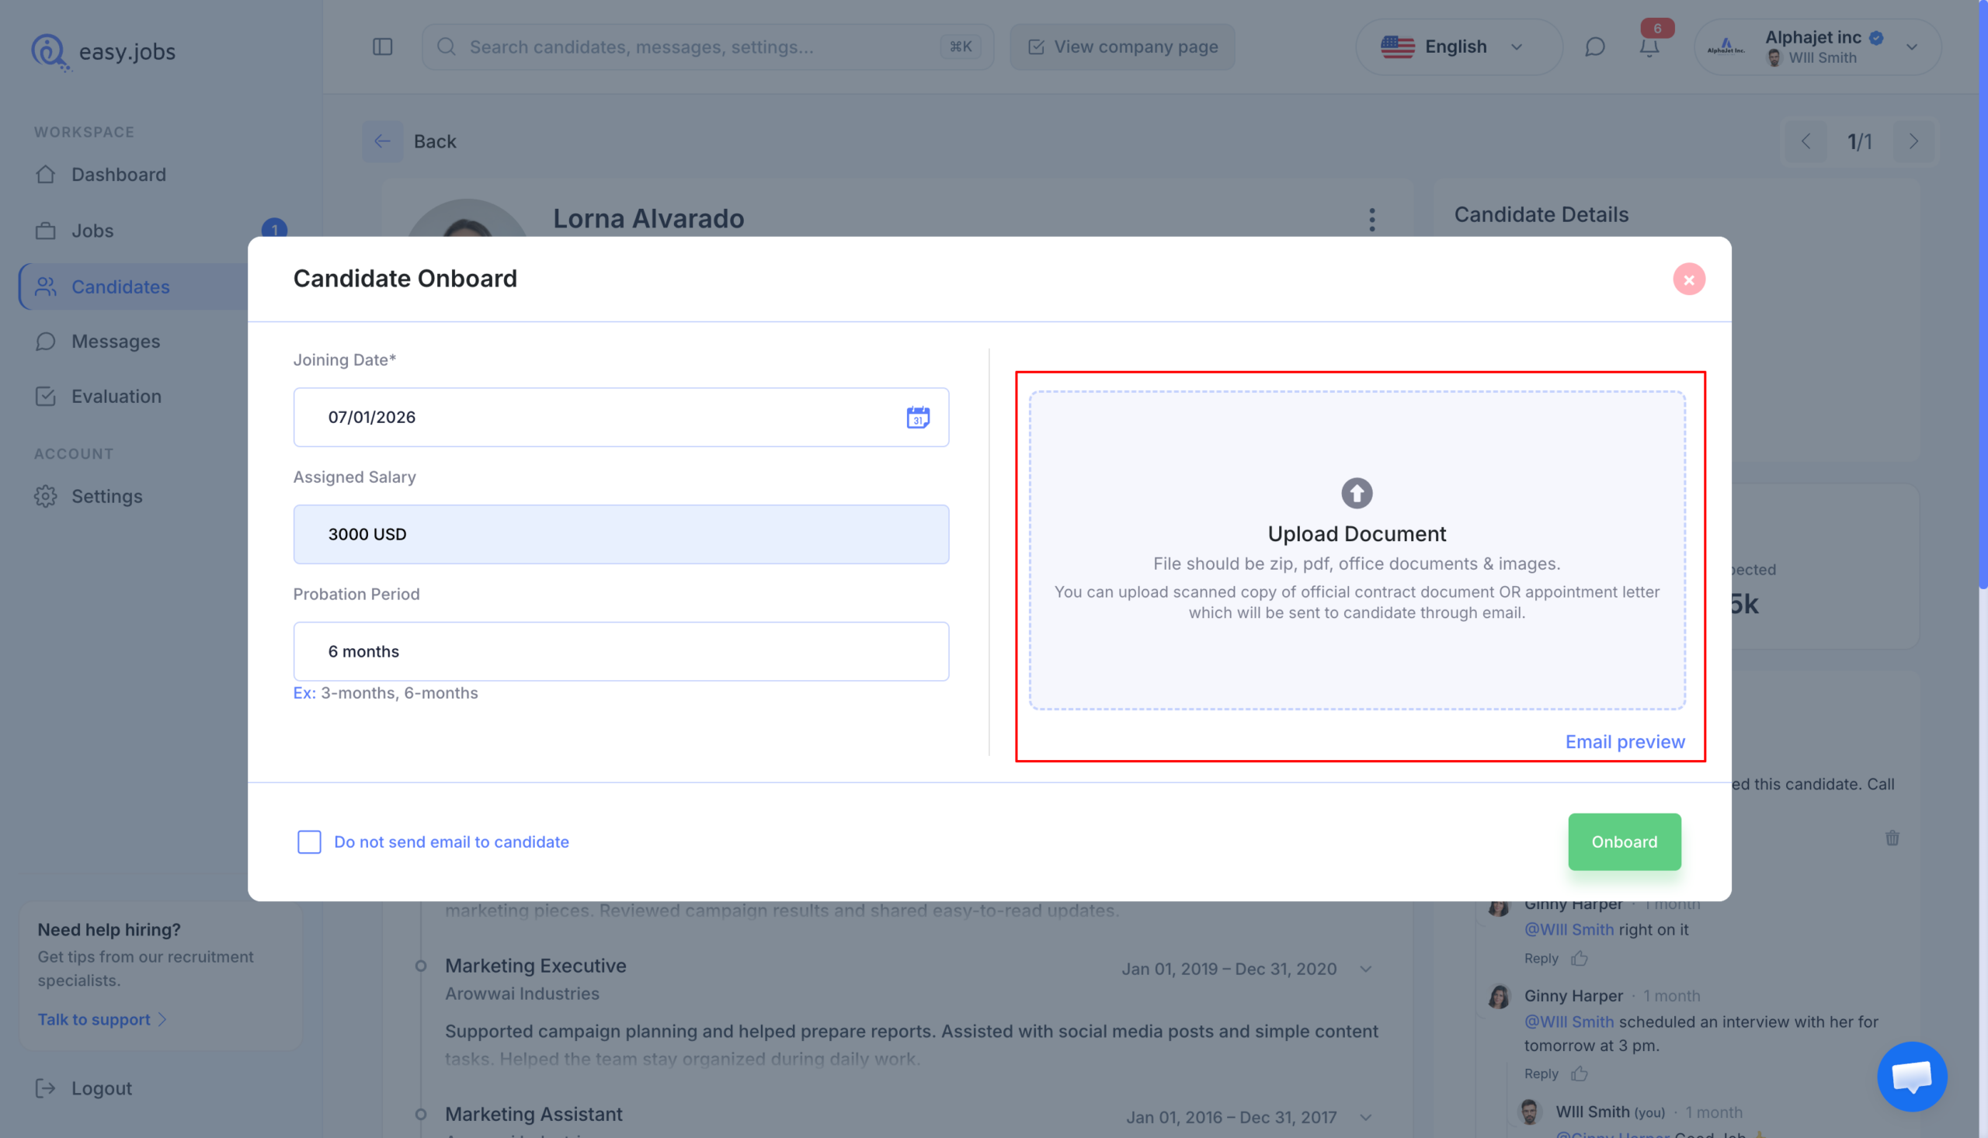The height and width of the screenshot is (1138, 1988).
Task: Click the green Onboard button
Action: pyautogui.click(x=1624, y=841)
